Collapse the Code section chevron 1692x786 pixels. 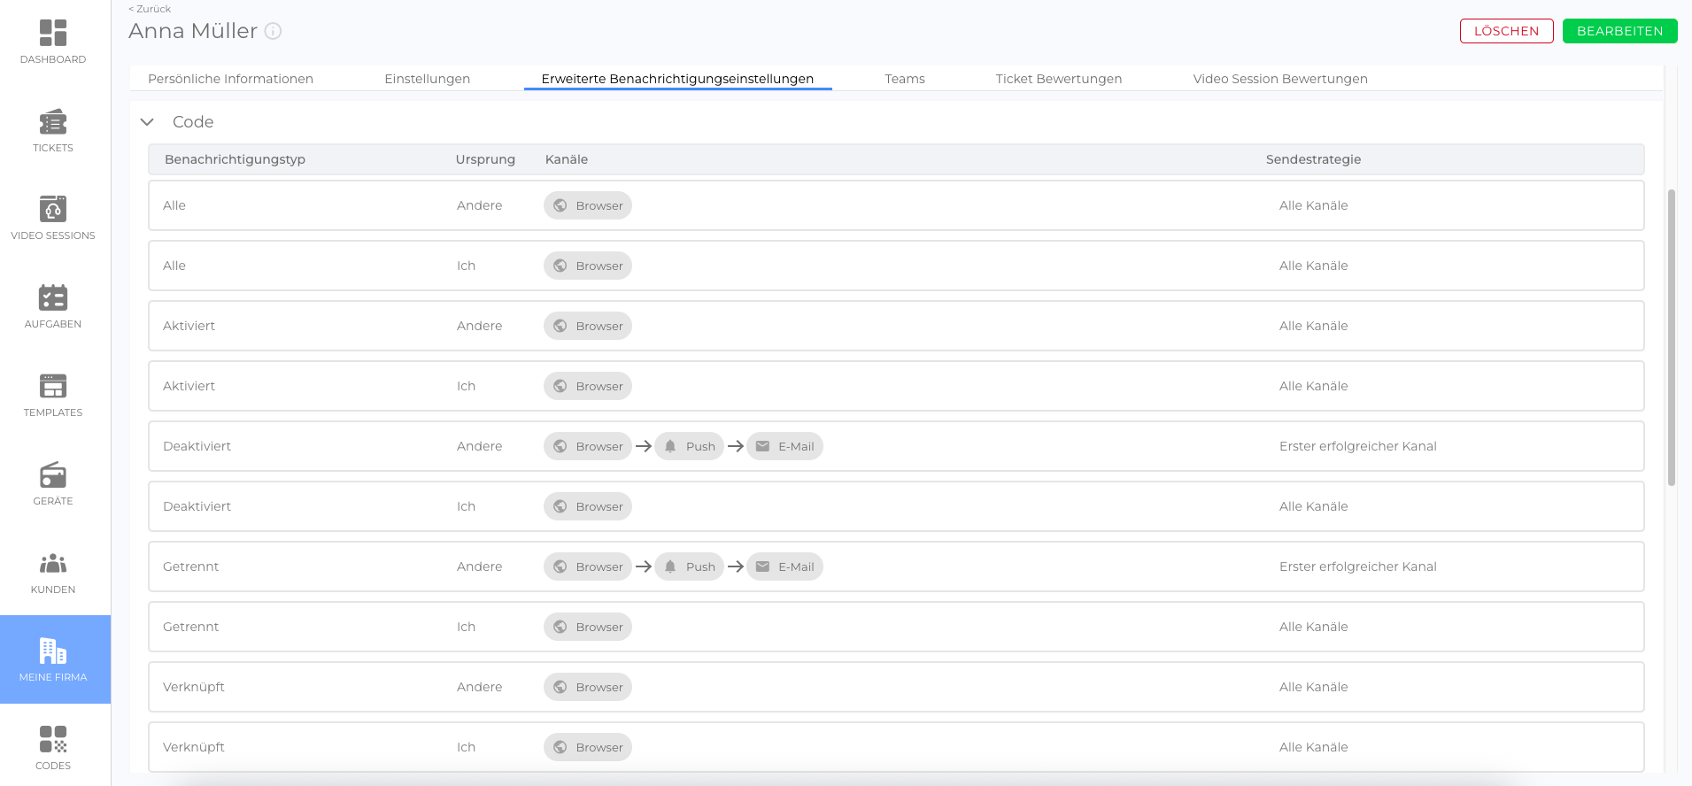pyautogui.click(x=147, y=122)
